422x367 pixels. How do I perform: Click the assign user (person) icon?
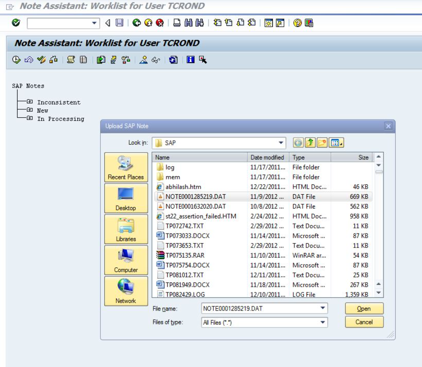pos(144,59)
